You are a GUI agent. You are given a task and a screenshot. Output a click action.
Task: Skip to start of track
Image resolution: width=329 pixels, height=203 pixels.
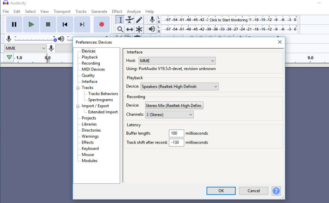click(65, 24)
